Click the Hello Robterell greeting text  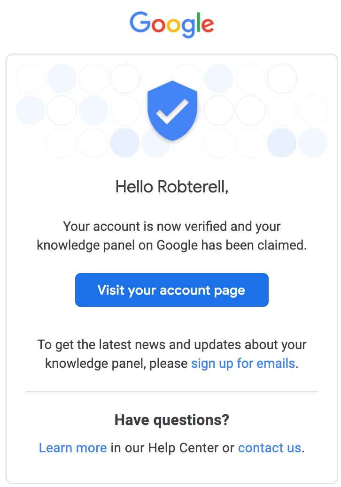tap(172, 187)
